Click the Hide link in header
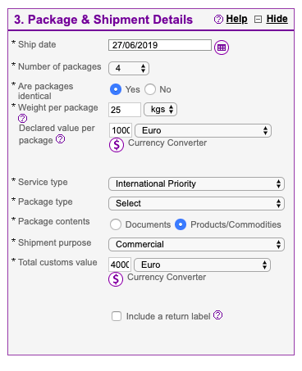This screenshot has height=371, width=302. click(277, 19)
